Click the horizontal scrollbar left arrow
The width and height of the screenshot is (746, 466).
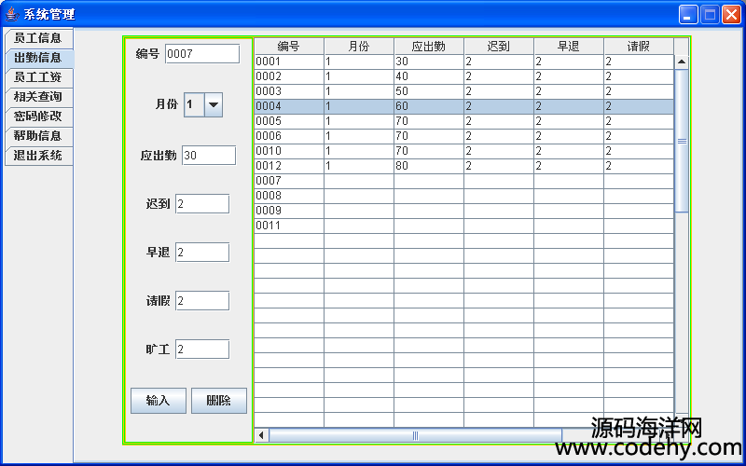click(x=261, y=435)
